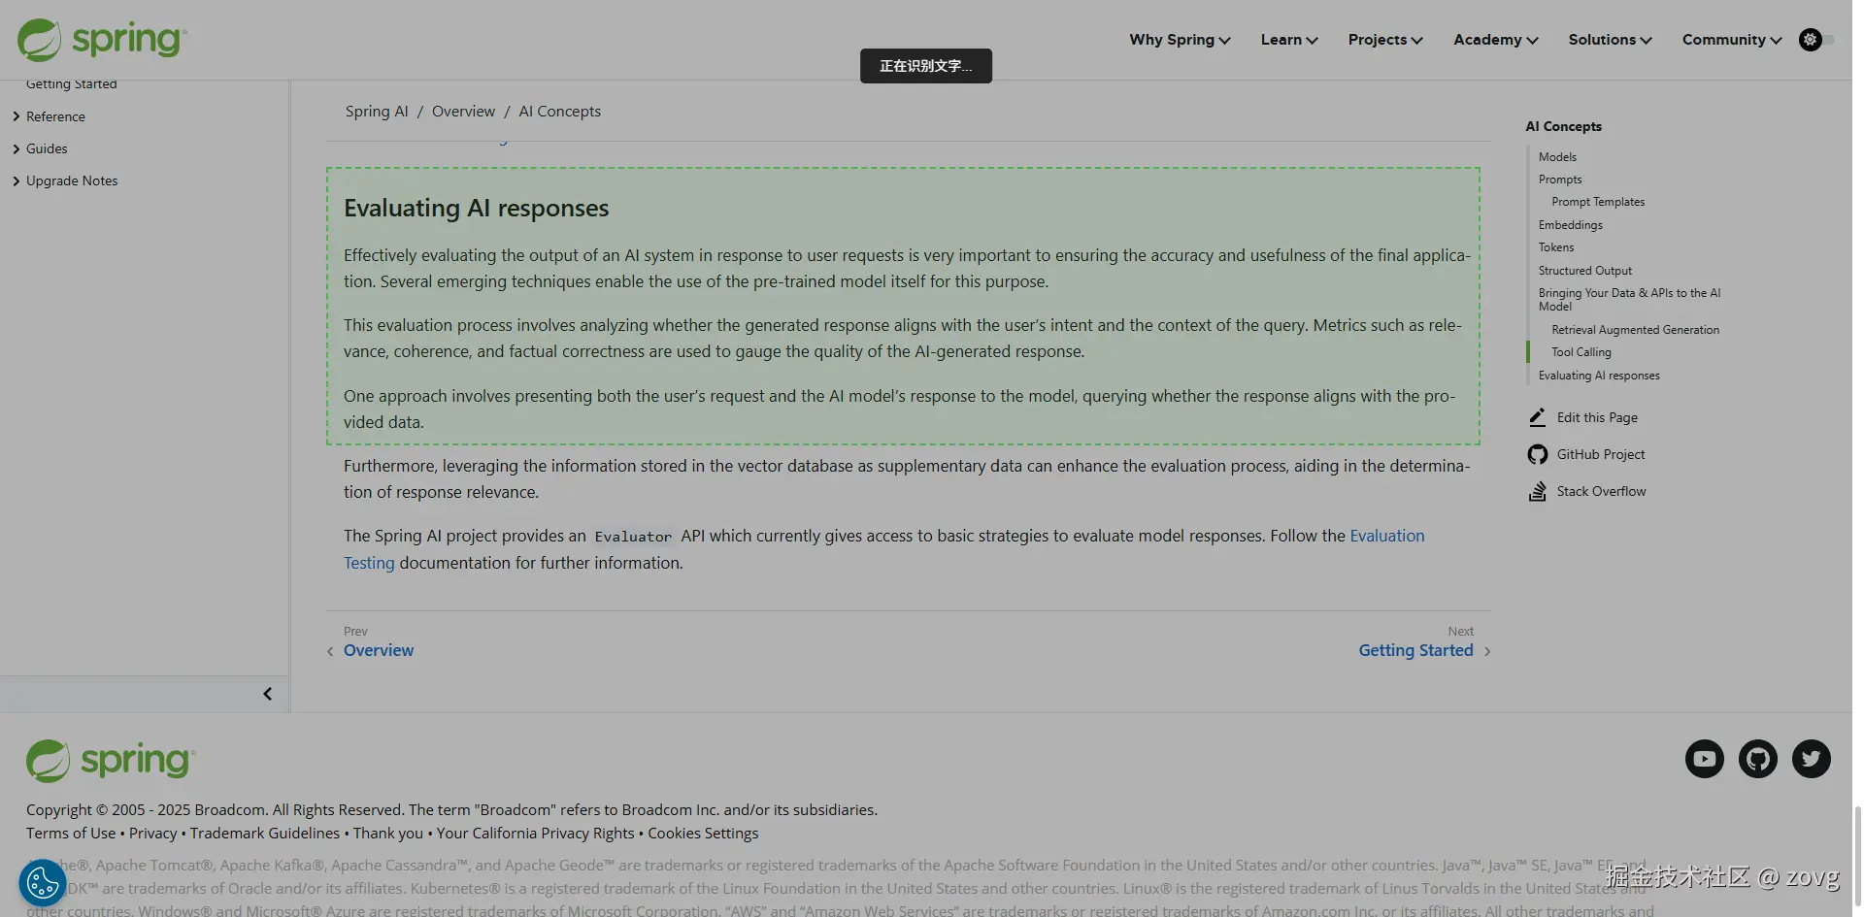Click the Evaluator inline code text

(633, 537)
